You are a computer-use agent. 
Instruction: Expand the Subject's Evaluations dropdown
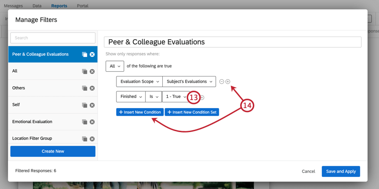coord(189,82)
